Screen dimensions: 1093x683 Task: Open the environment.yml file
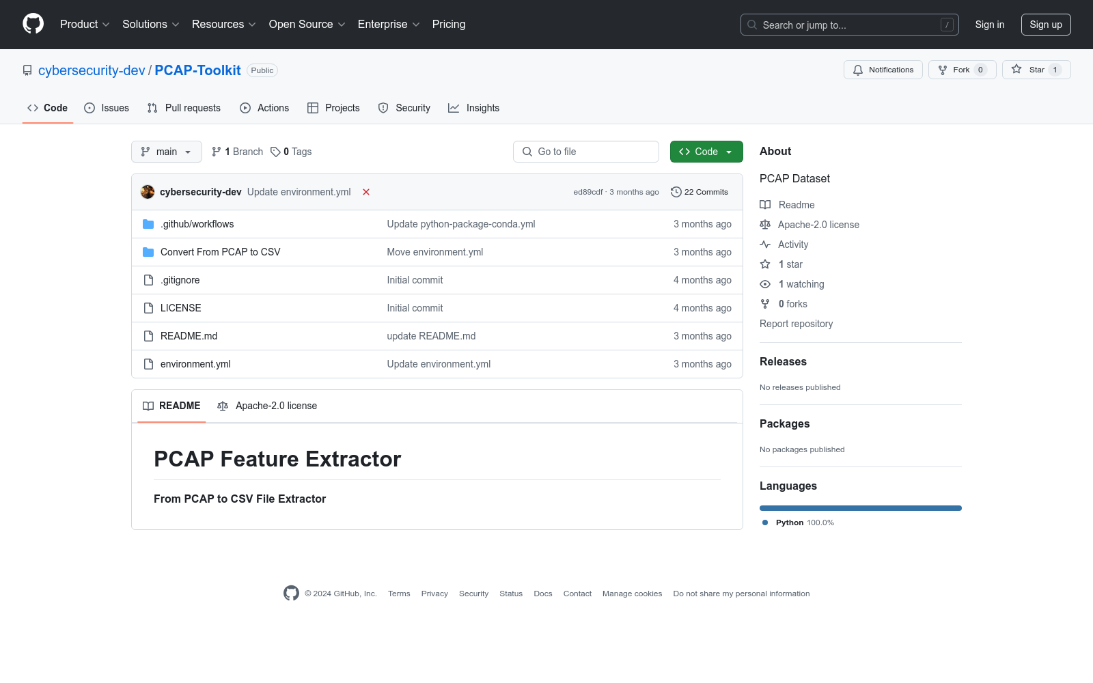(195, 364)
